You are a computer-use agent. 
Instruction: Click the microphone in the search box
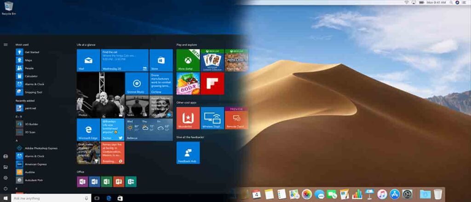(x=86, y=198)
